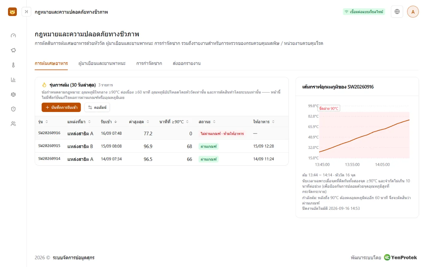Switch to การกำจัดซาก tab
The height and width of the screenshot is (267, 427).
[x=149, y=63]
